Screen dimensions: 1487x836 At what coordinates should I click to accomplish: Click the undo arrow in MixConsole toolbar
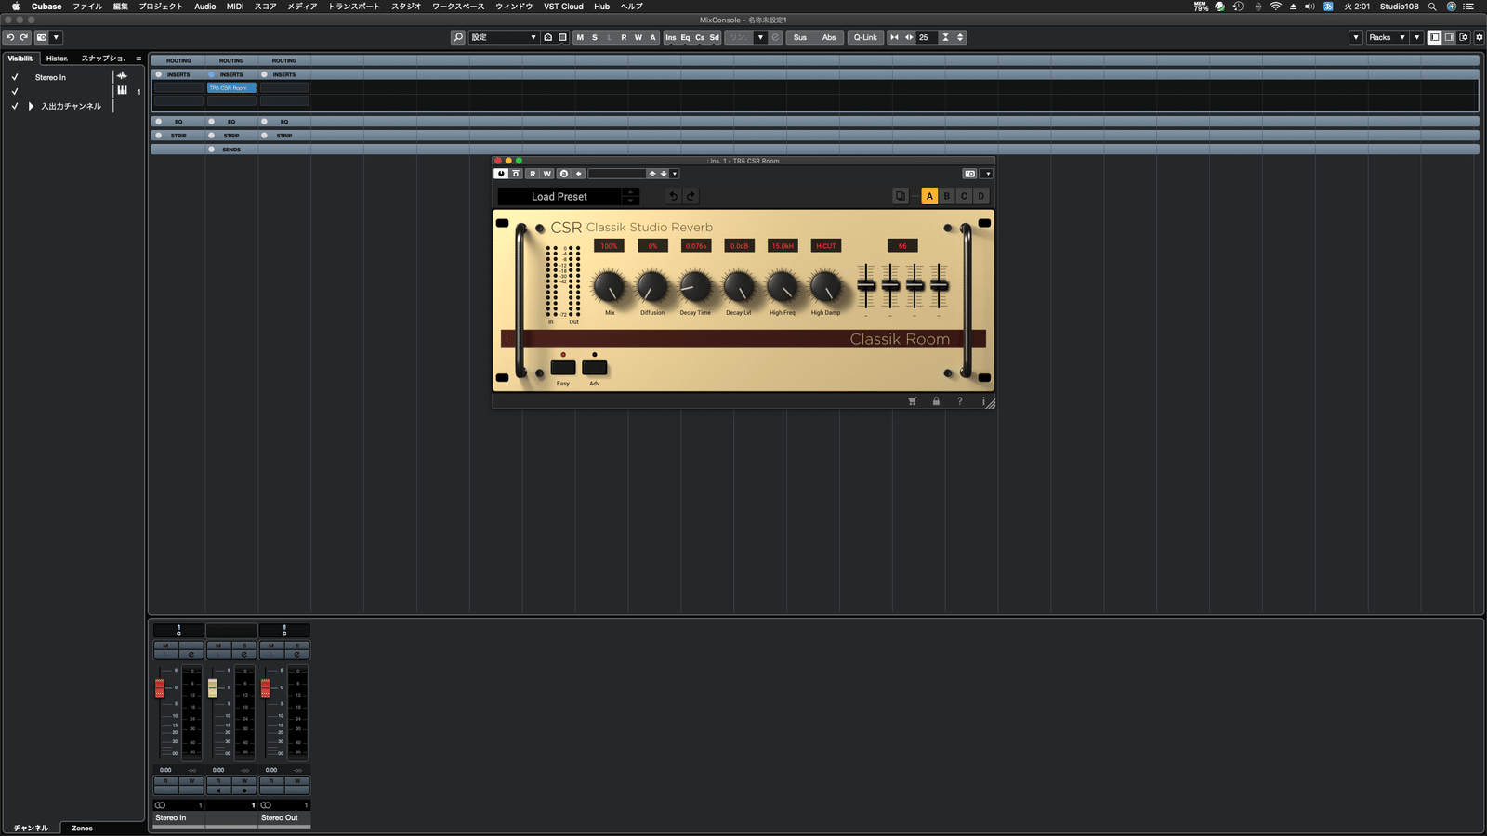tap(10, 37)
